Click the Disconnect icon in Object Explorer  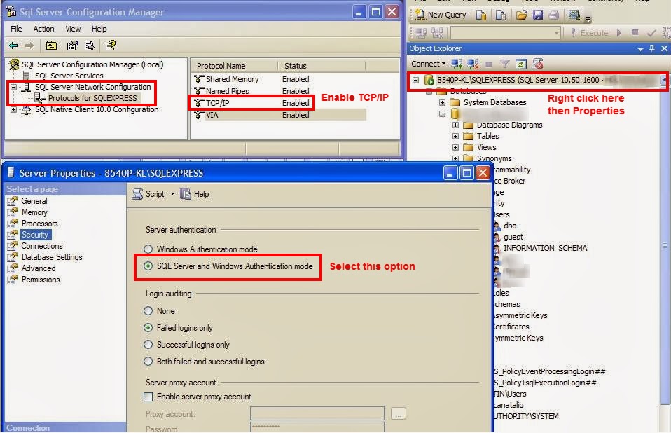click(474, 62)
